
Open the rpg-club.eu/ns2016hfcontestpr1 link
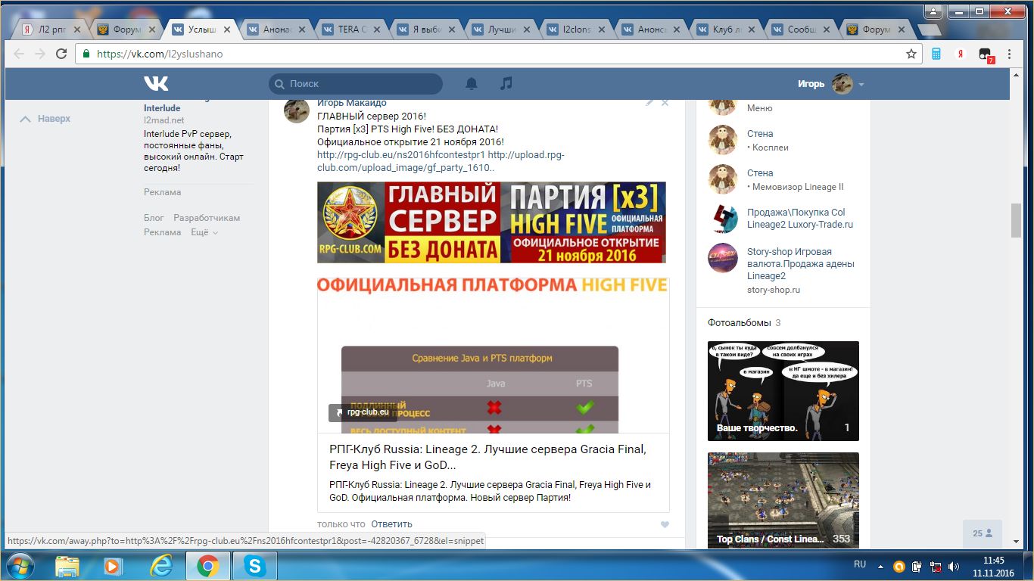coord(401,154)
